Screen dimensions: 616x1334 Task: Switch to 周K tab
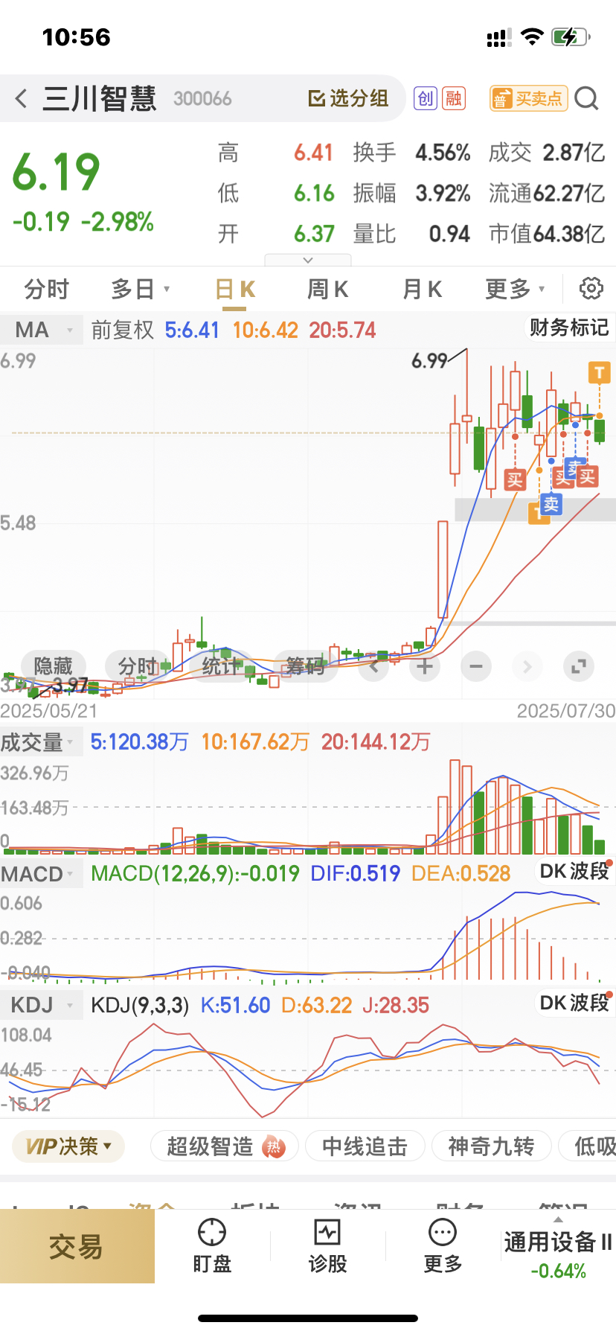tap(328, 289)
